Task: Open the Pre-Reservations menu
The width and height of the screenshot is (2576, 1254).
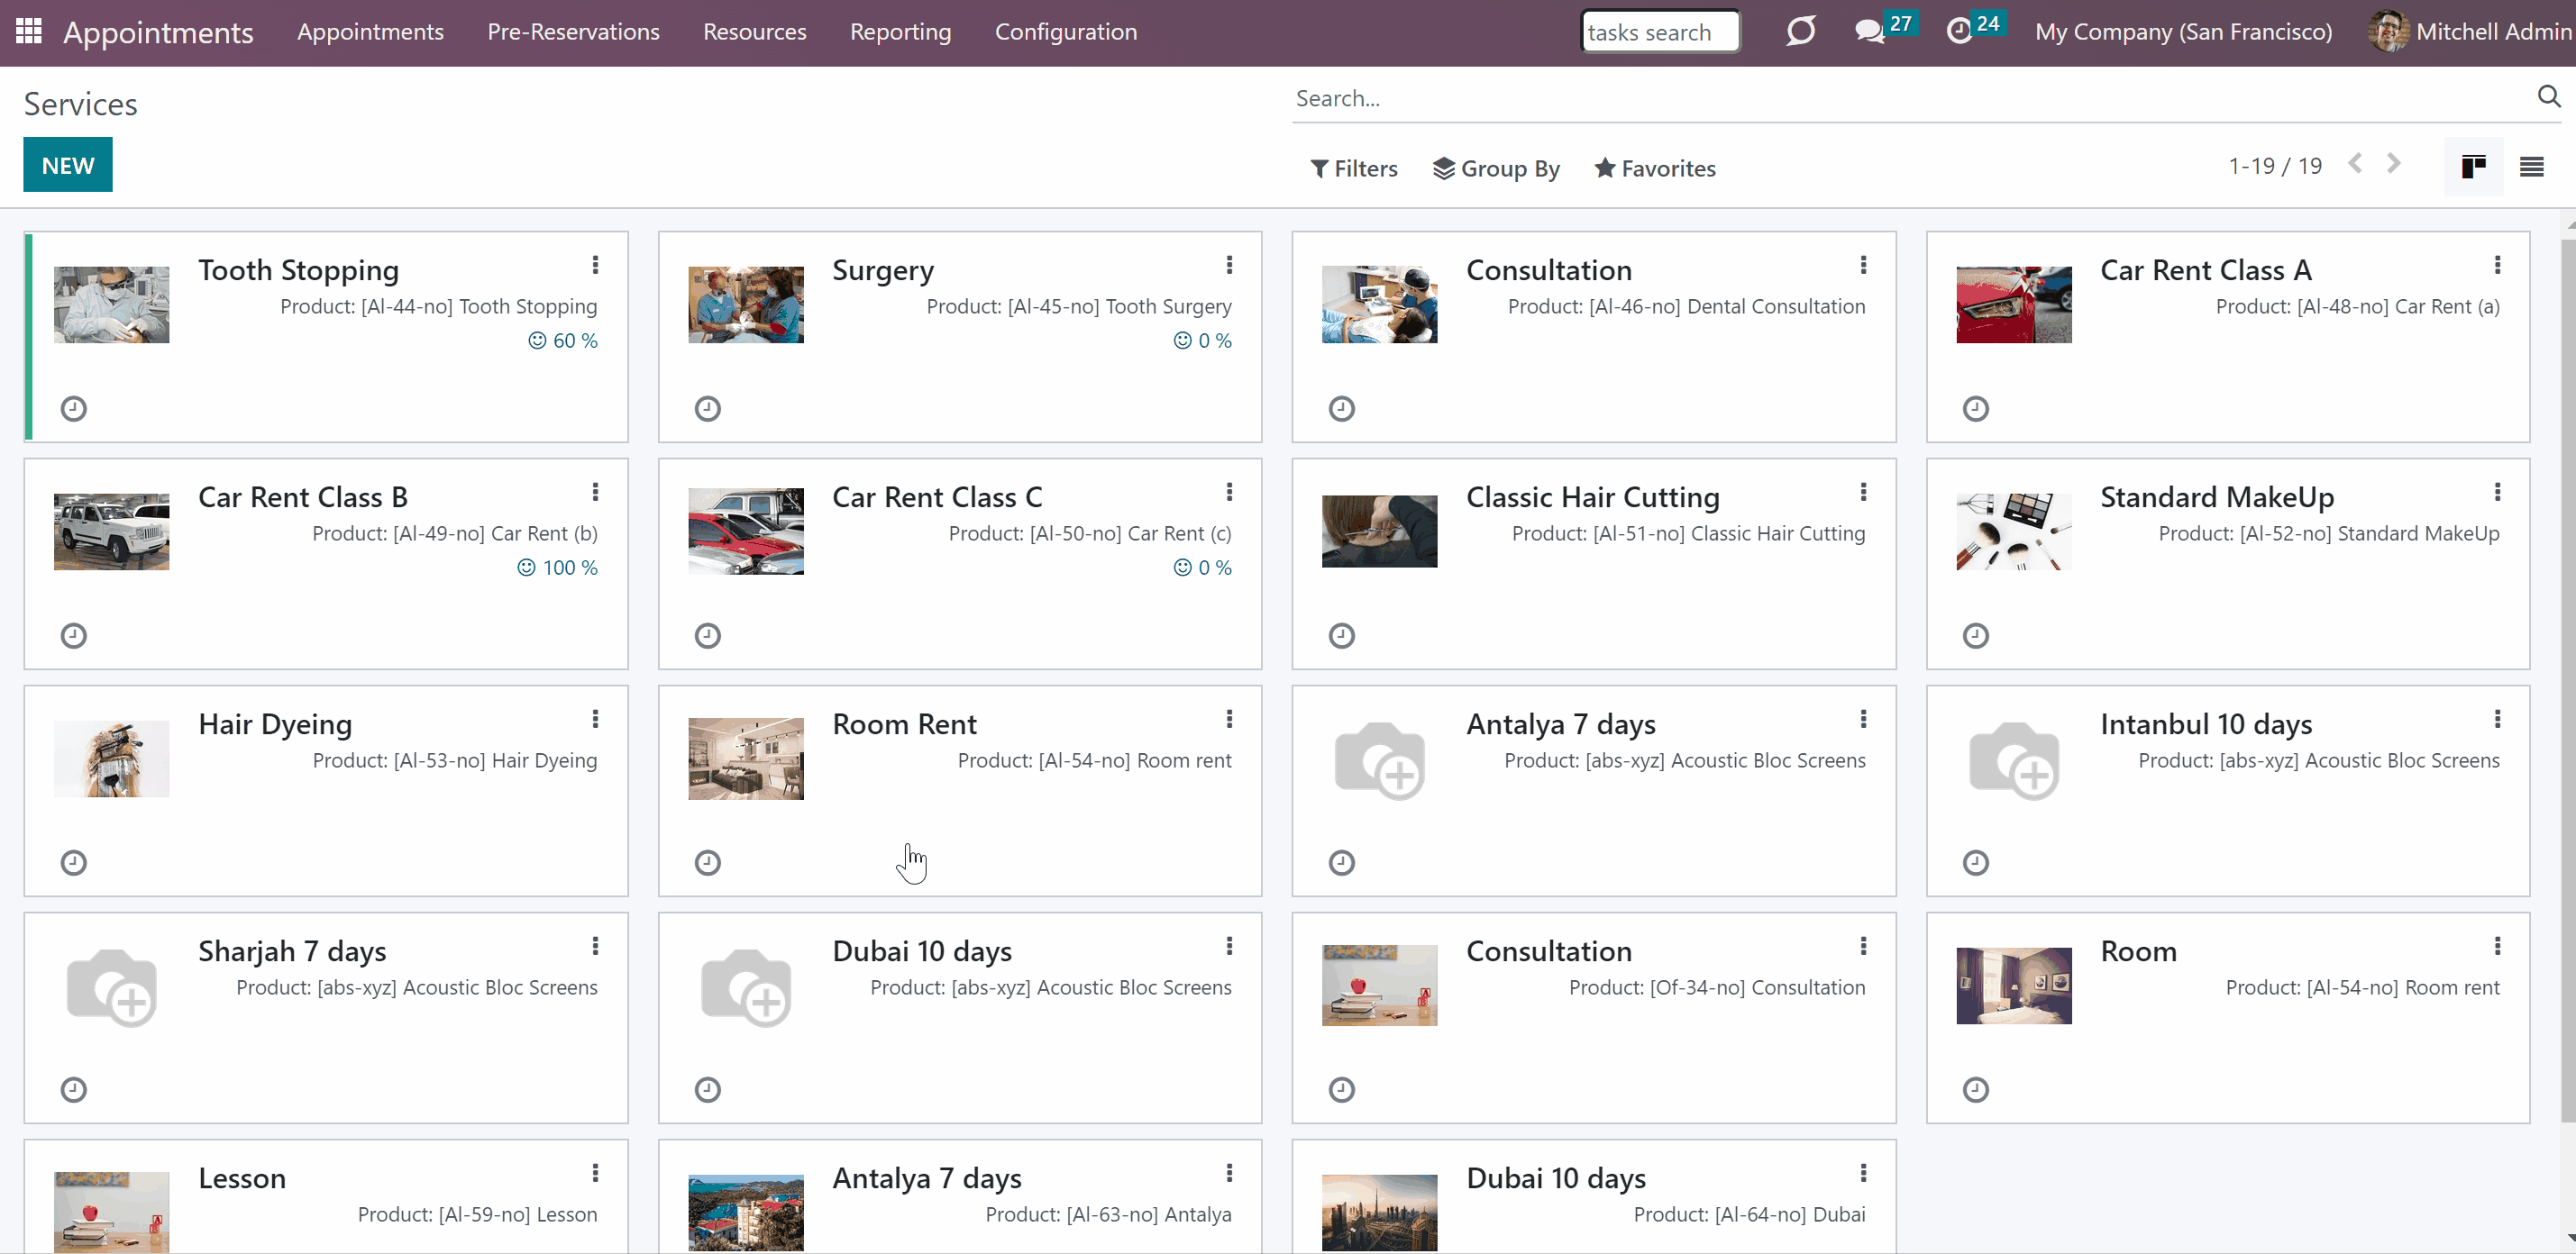Action: tap(573, 32)
